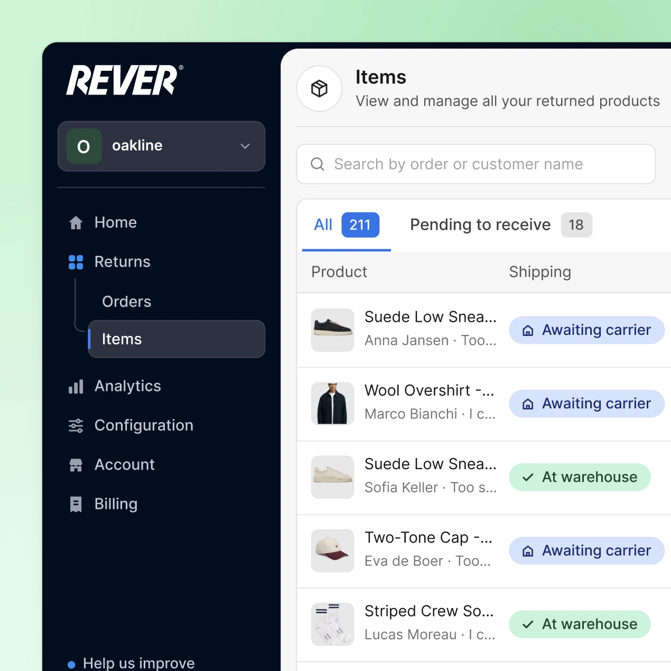Image resolution: width=671 pixels, height=671 pixels.
Task: Click Anna Jansen's Awaiting carrier badge
Action: 586,330
